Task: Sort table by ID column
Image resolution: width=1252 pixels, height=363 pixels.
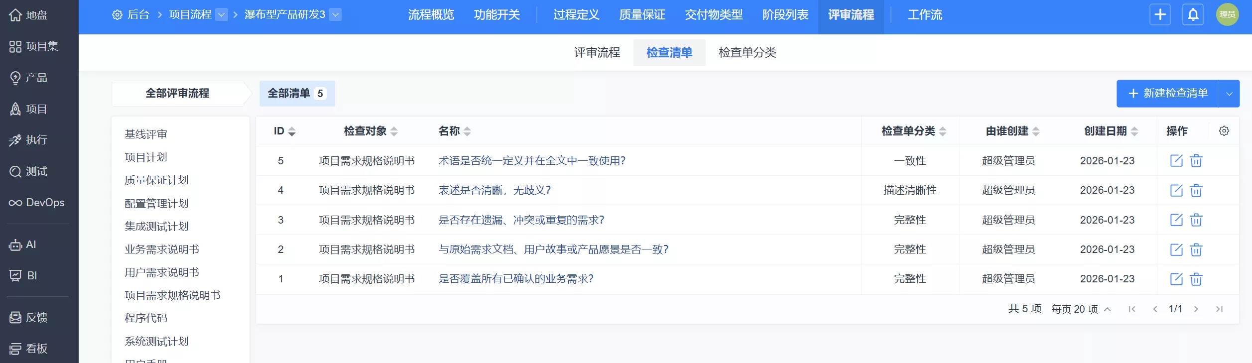Action: tap(285, 131)
